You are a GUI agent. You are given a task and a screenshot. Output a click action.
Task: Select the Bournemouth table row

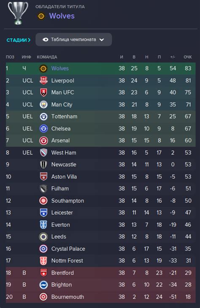[x=100, y=297]
